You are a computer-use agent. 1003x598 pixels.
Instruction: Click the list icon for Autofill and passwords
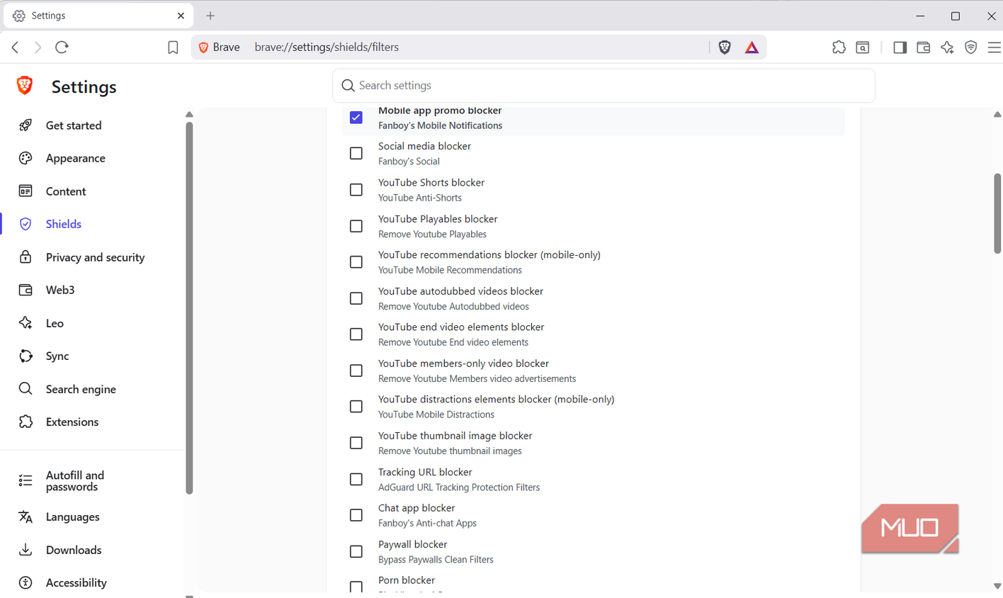25,480
